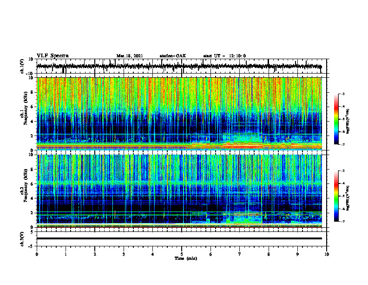
Task: Click the "8" minute tick on time axis
Action: (269, 254)
